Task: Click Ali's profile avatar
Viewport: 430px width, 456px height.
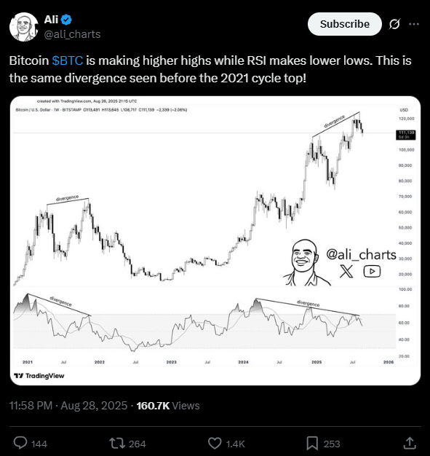Action: (x=24, y=27)
